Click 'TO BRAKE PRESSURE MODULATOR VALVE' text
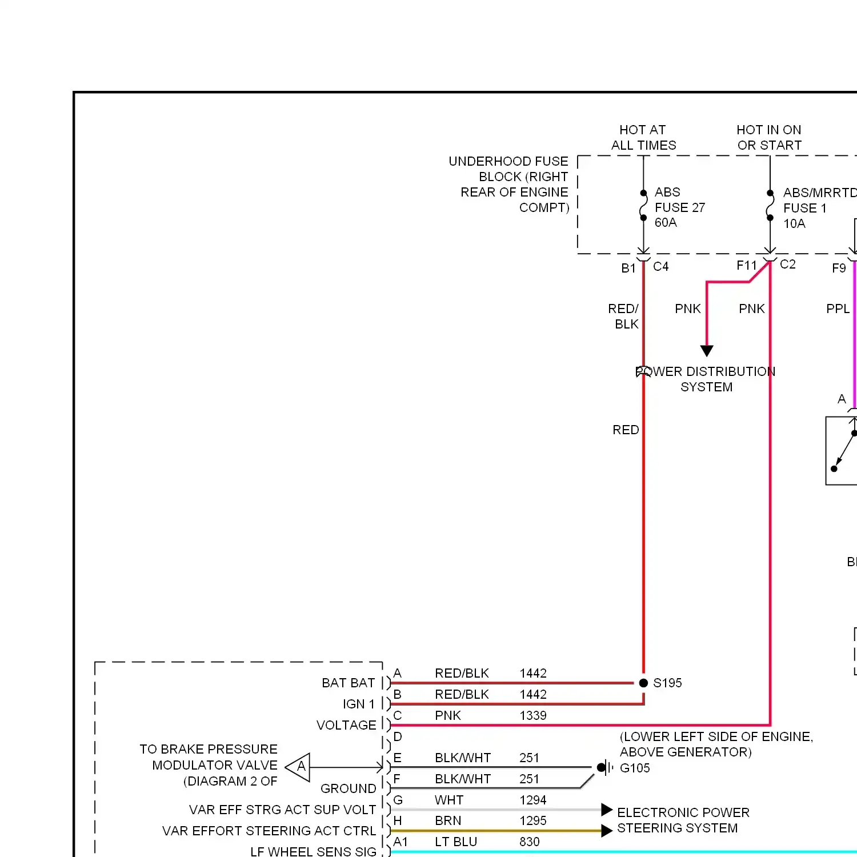The image size is (857, 857). [209, 765]
